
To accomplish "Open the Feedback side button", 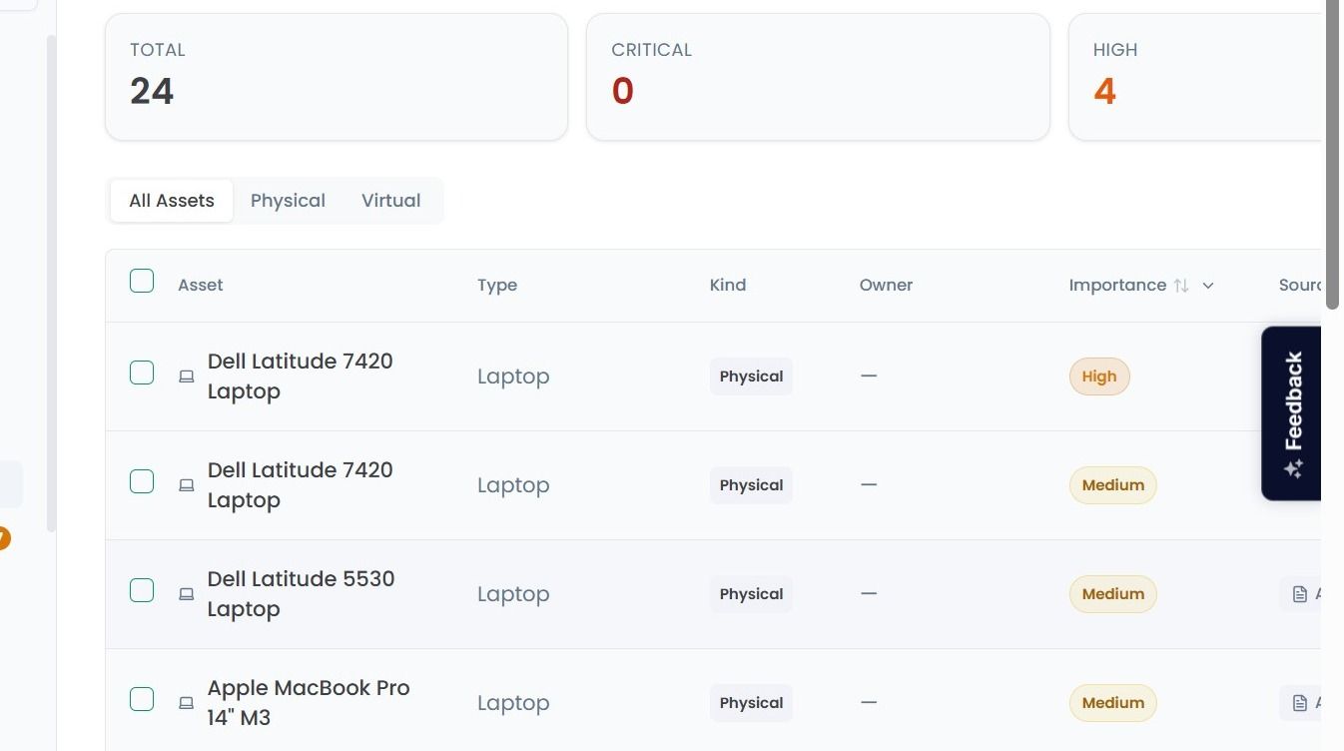I will (1291, 413).
